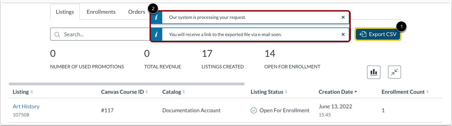This screenshot has height=126, width=452.
Task: Click the '#117' course ID cell
Action: point(108,110)
